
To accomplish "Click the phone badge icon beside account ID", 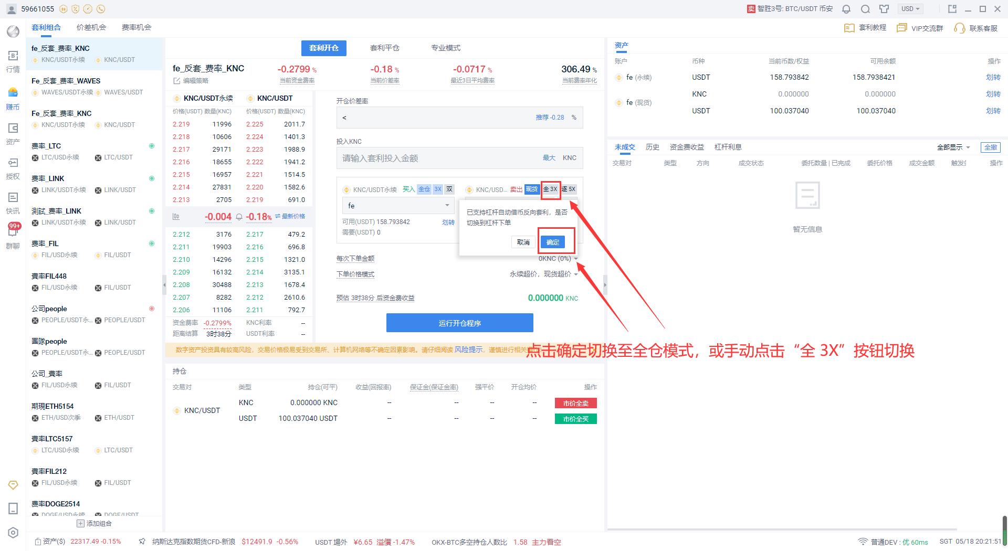I will (x=101, y=9).
